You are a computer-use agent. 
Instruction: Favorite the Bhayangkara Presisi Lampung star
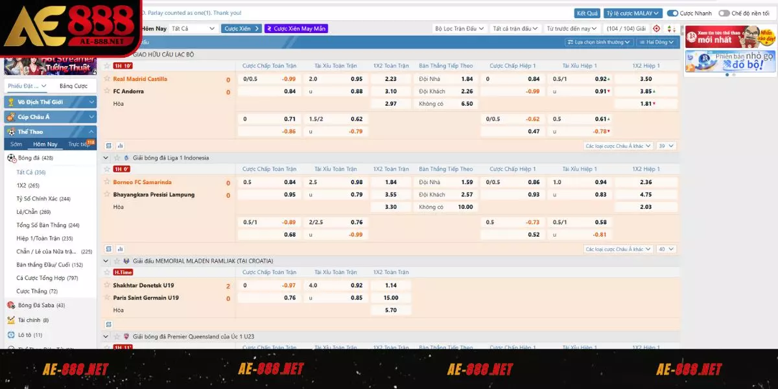pyautogui.click(x=107, y=194)
